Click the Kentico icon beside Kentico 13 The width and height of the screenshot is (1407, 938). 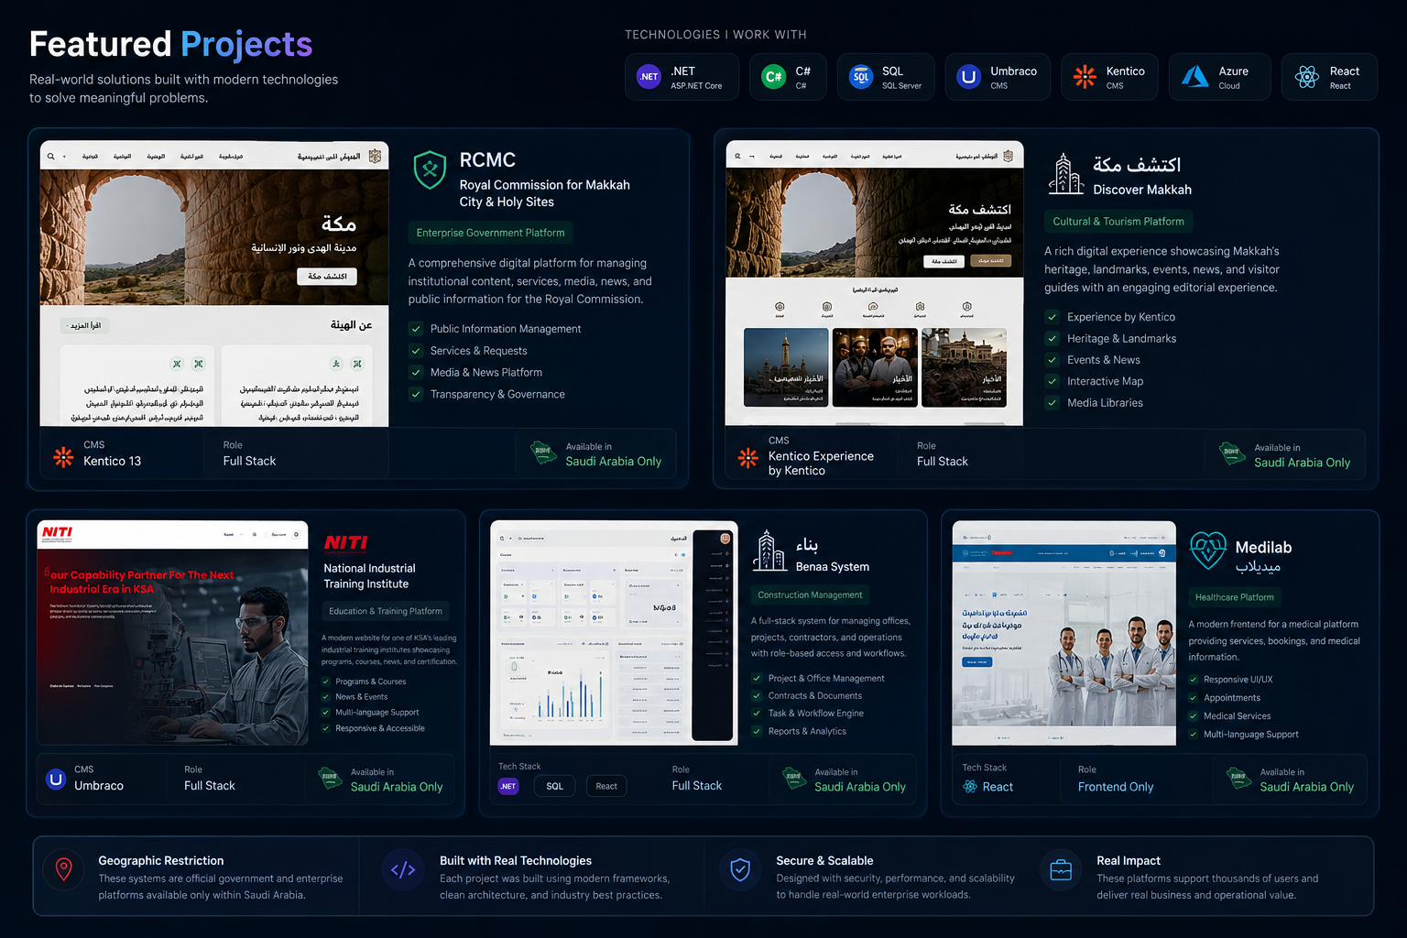63,456
